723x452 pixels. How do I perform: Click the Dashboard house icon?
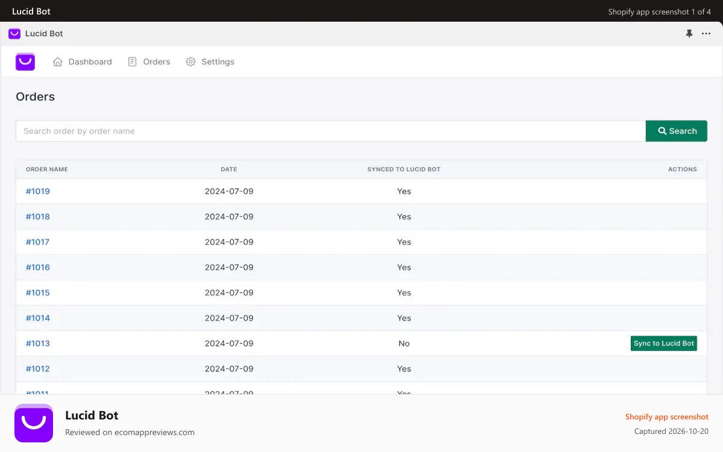(58, 61)
